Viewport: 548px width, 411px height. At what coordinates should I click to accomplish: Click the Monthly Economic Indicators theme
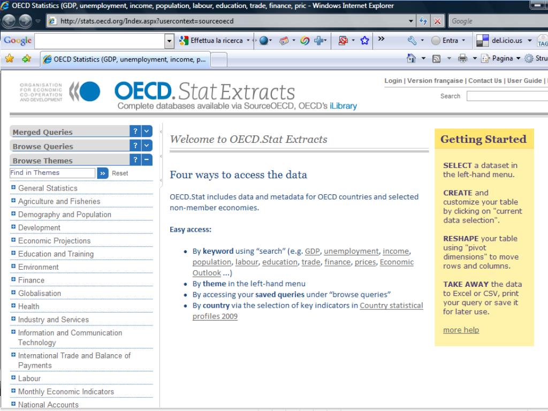(x=66, y=392)
